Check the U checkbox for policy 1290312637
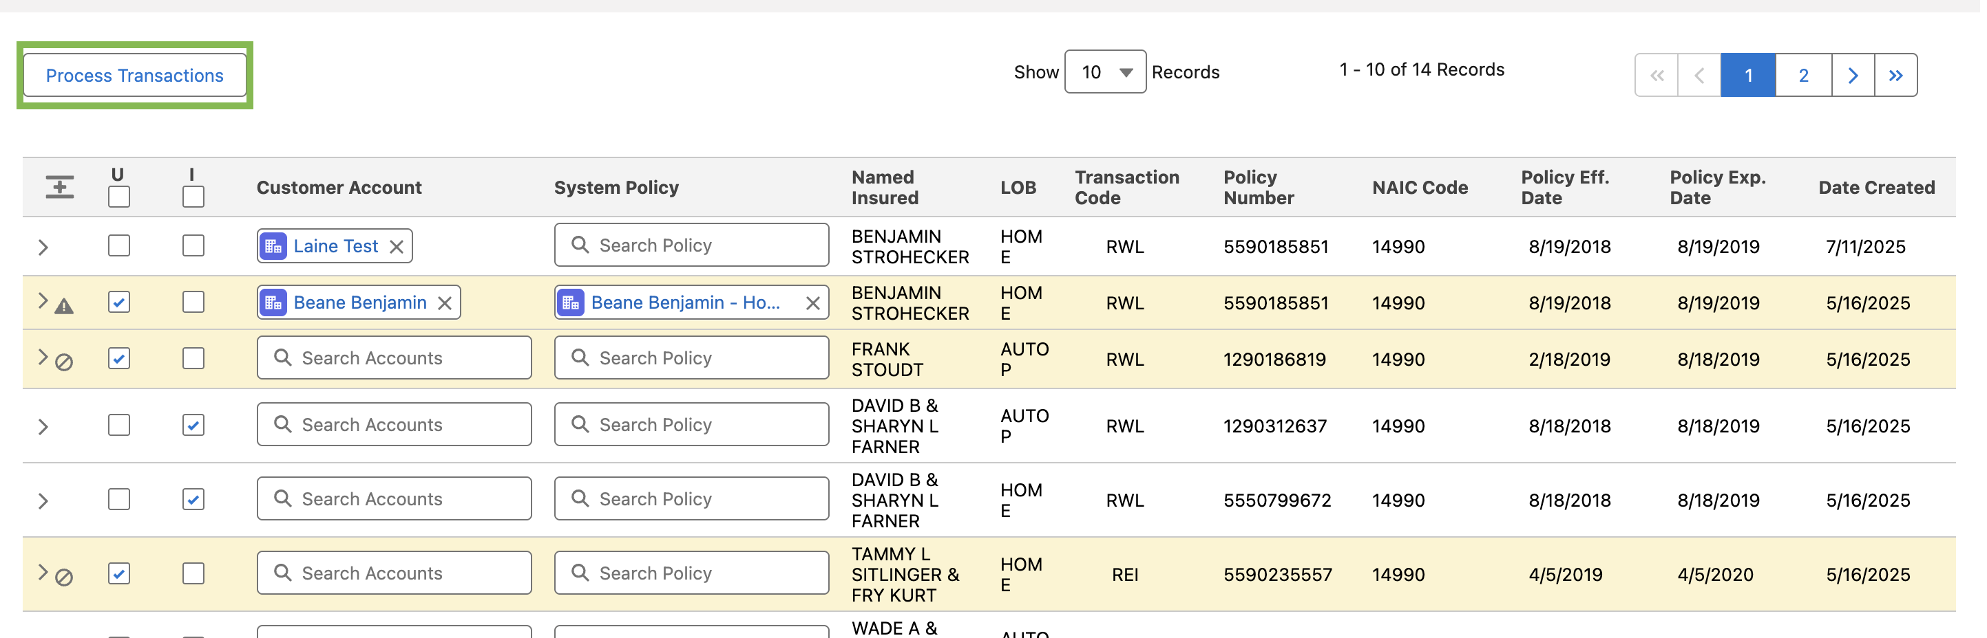This screenshot has height=638, width=1987. (119, 426)
